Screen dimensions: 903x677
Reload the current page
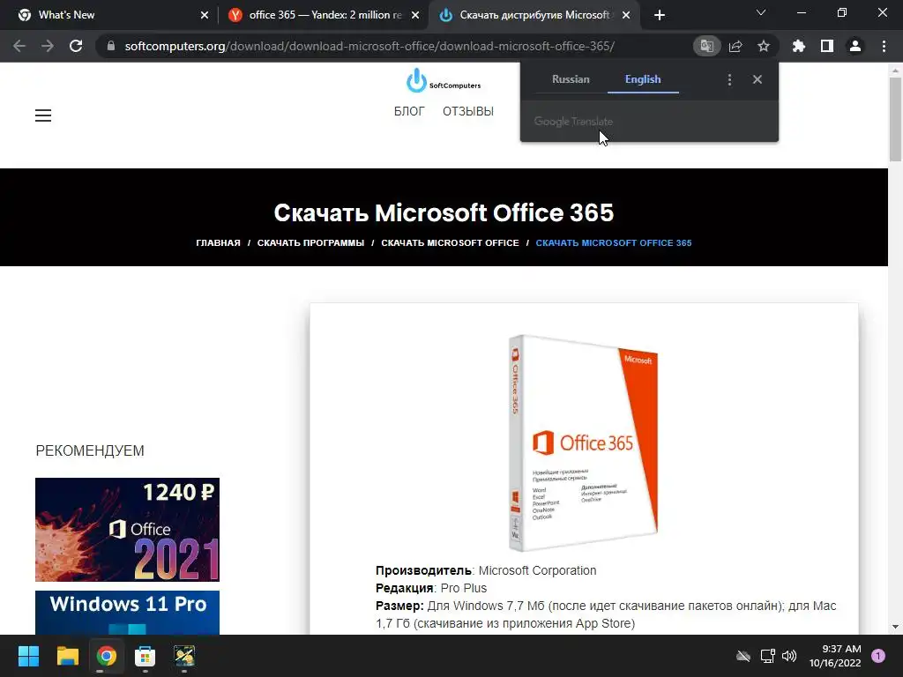(76, 46)
